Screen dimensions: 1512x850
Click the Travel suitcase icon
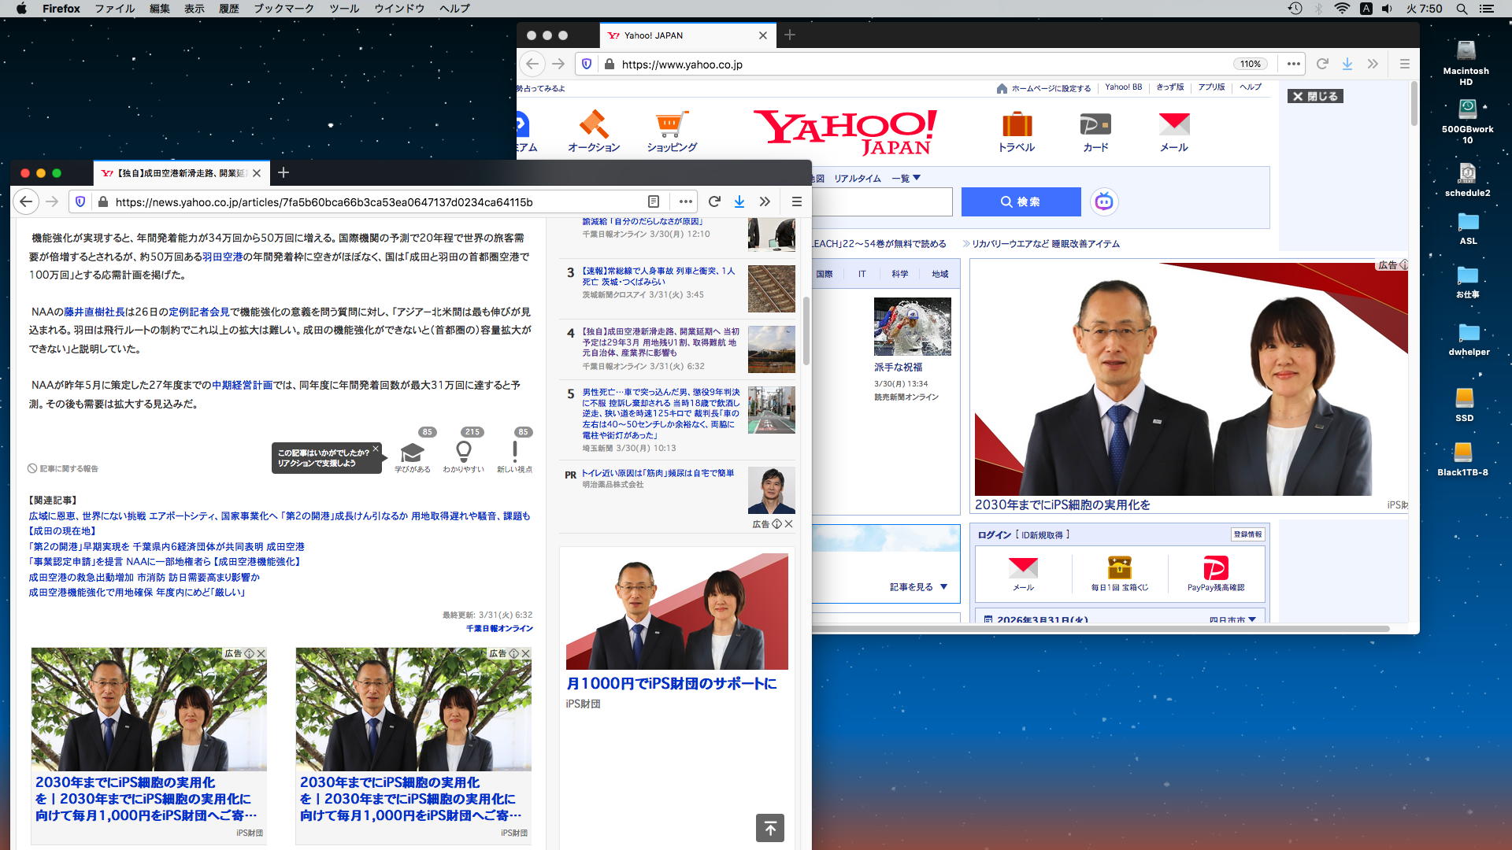coord(1016,124)
